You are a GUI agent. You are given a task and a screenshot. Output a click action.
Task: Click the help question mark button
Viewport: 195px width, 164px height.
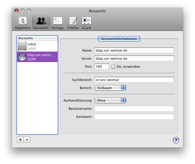(176, 140)
